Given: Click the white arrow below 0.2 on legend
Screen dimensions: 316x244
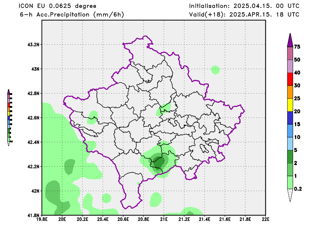Looking at the screenshot, I should (x=290, y=195).
